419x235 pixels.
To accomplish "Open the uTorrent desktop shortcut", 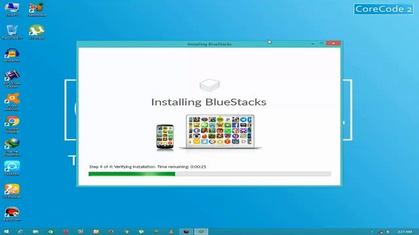I will 37,32.
